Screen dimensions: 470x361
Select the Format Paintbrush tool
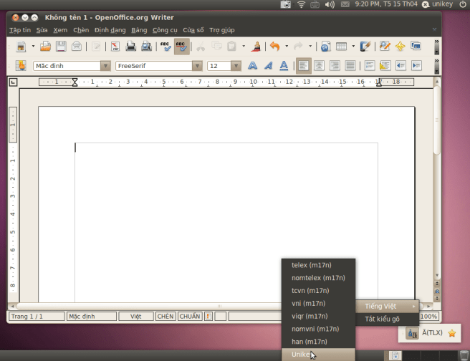click(256, 47)
